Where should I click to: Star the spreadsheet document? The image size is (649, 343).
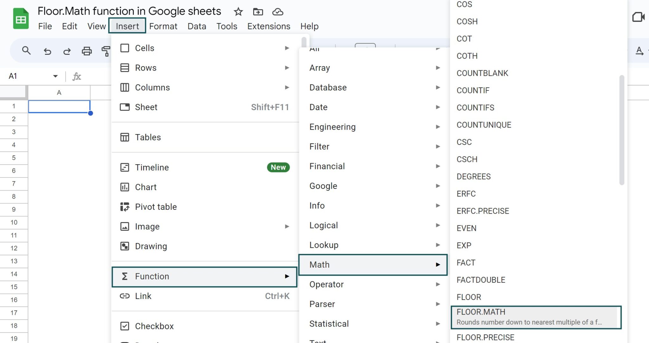[x=238, y=12]
